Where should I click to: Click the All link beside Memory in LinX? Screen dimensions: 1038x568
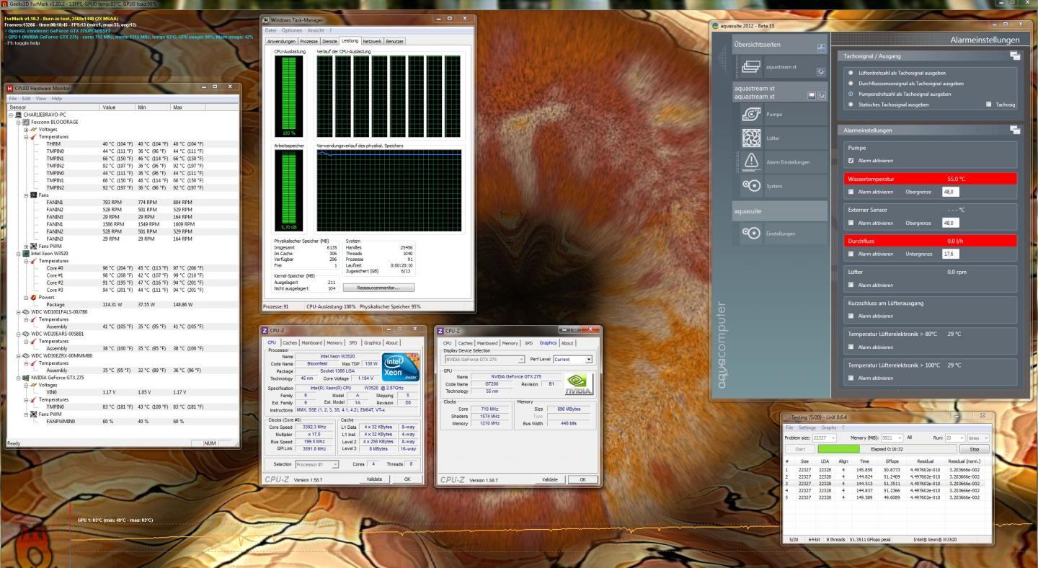click(910, 438)
